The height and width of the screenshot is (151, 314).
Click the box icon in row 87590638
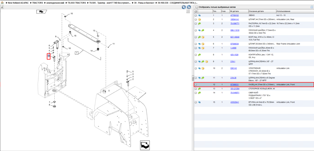[203, 44]
